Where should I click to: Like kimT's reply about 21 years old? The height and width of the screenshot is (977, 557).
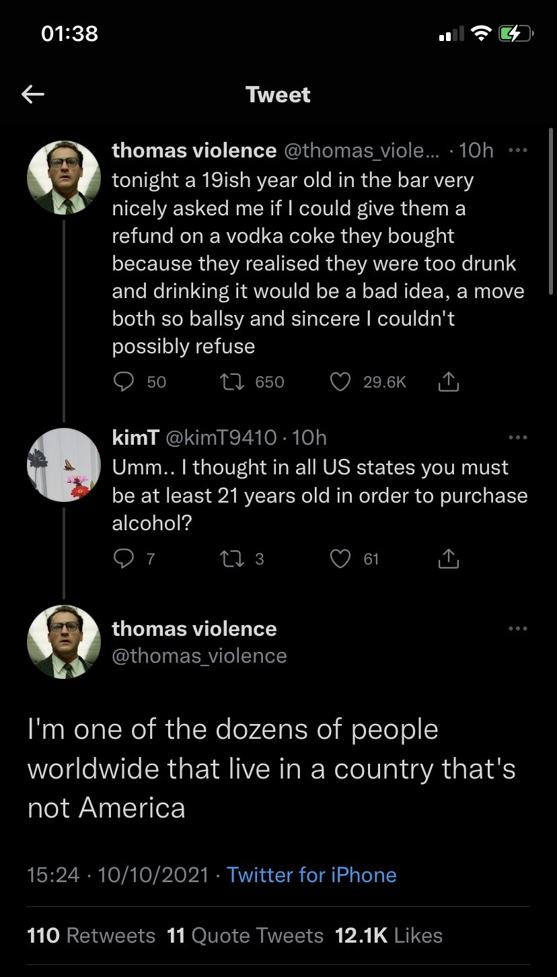click(340, 558)
